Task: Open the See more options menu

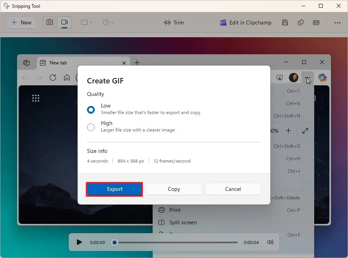Action: click(338, 23)
